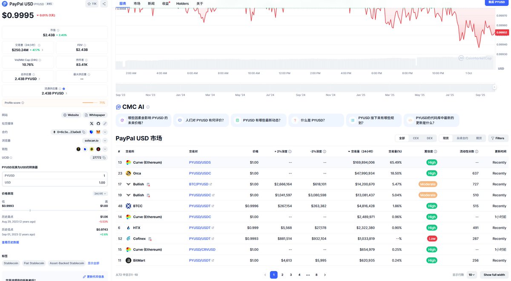Image resolution: width=511 pixels, height=281 pixels.
Task: Expand 流通供应量 2.43B PYUSD details
Action: [x=66, y=93]
